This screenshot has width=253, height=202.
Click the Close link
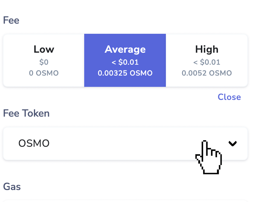(x=229, y=97)
